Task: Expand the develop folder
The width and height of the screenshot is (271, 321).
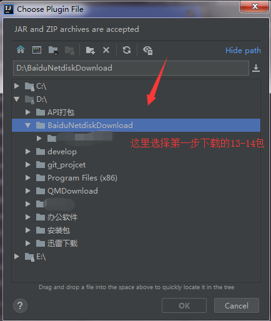Action: coord(28,152)
